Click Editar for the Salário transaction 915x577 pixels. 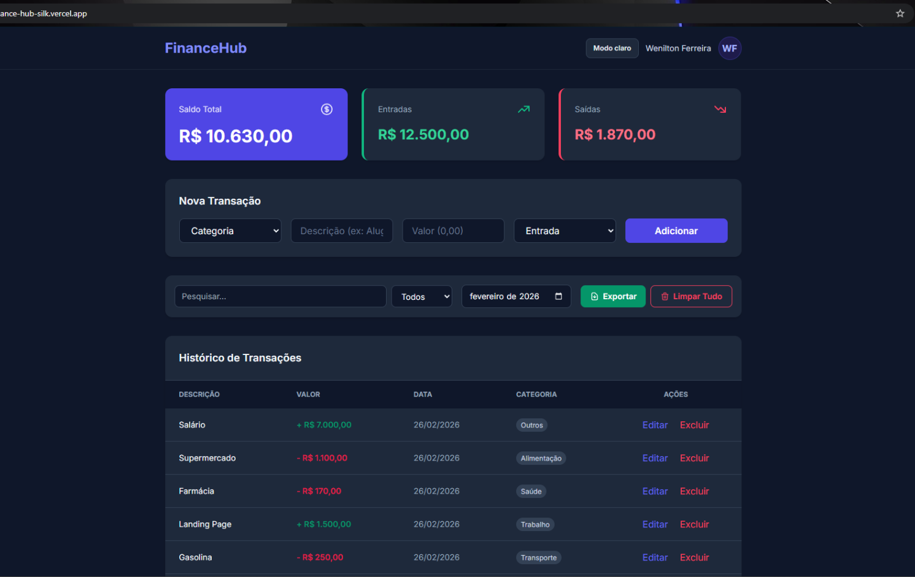coord(655,425)
